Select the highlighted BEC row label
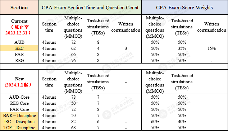Screen dimensions: 228x131 pyautogui.click(x=19, y=48)
